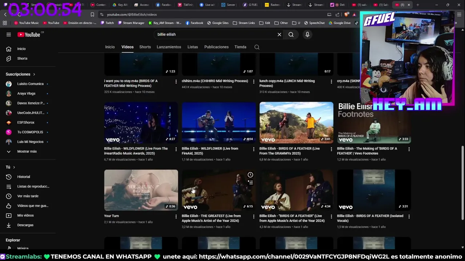
Task: Open the Listas channel tab
Action: 193,47
